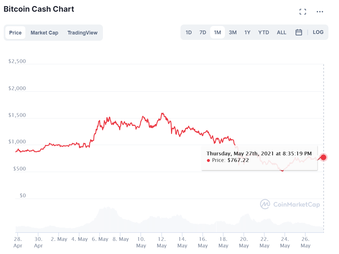Viewport: 339px width, 254px height.
Task: Show year-to-date with YTD
Action: pos(264,32)
